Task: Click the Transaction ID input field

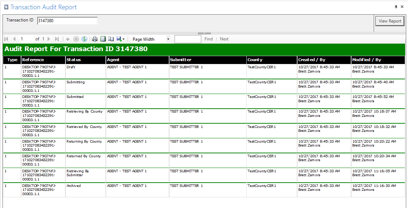Action: coord(67,21)
